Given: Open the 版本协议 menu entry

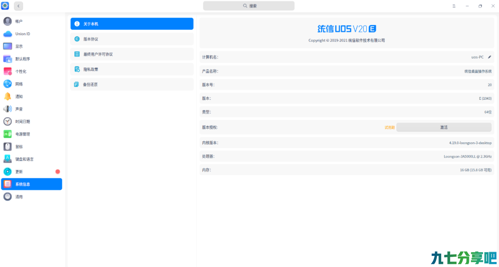Looking at the screenshot, I should [x=132, y=39].
